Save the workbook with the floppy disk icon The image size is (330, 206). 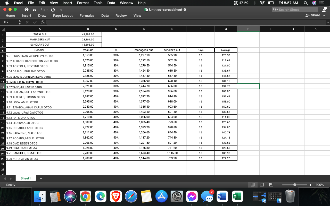coord(35,10)
